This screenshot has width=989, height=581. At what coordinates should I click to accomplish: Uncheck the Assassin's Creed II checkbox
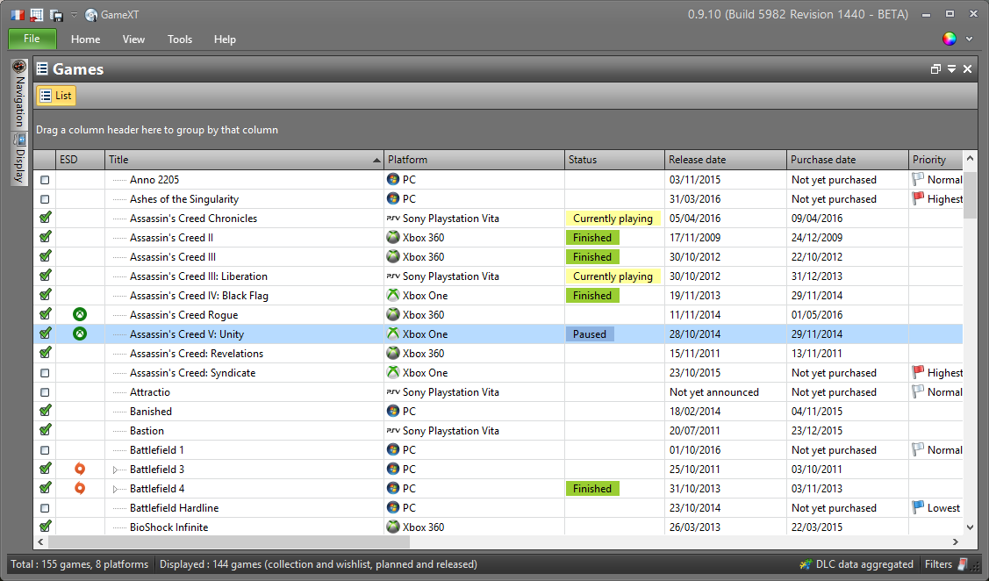point(45,238)
